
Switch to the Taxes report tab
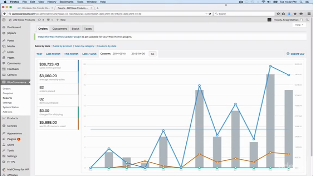[88, 29]
